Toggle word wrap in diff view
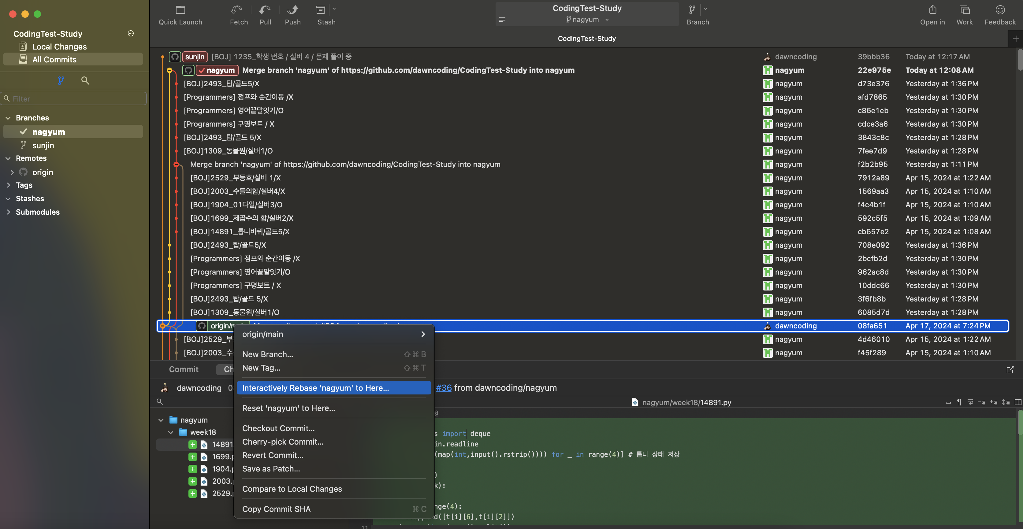1023x529 pixels. [x=970, y=402]
